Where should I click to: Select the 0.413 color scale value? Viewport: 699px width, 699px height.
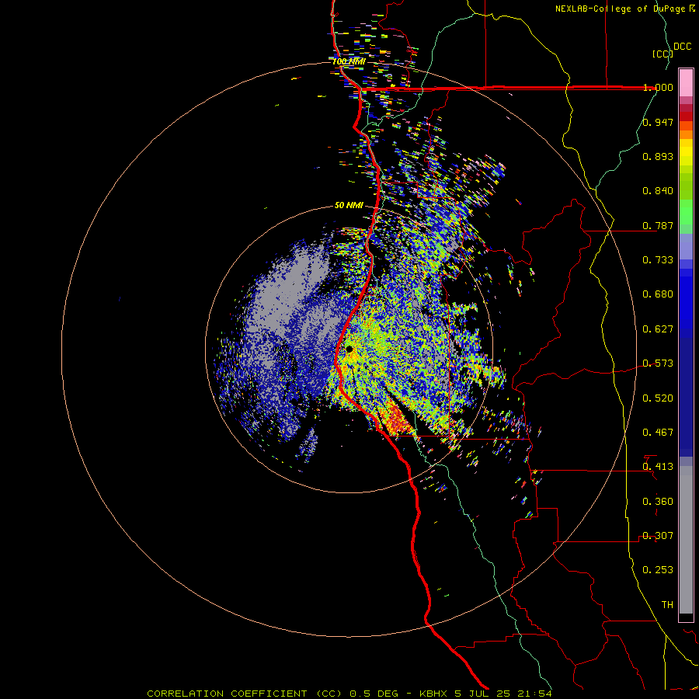pos(658,467)
